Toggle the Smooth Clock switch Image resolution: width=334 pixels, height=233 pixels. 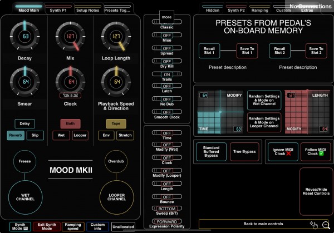[167, 112]
